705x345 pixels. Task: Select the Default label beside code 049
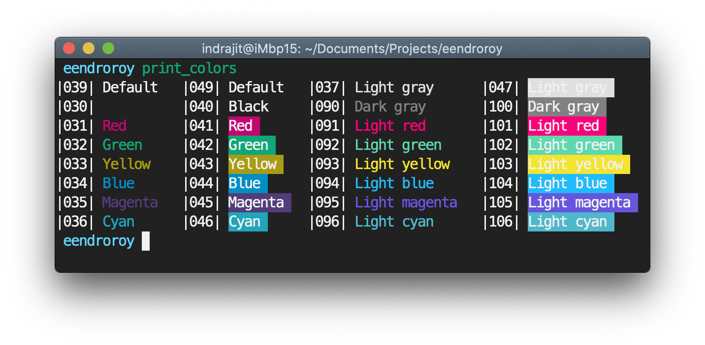pyautogui.click(x=256, y=87)
